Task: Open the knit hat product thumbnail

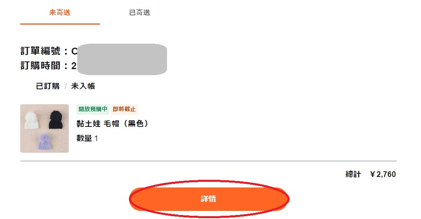Action: (x=44, y=128)
